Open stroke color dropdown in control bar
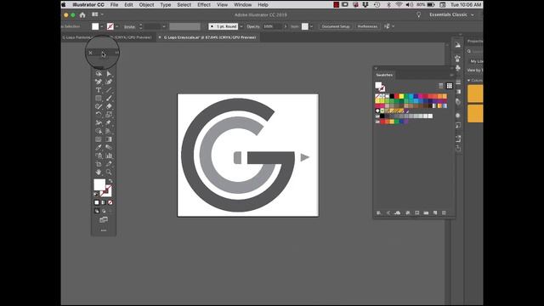The width and height of the screenshot is (544, 306). (117, 26)
